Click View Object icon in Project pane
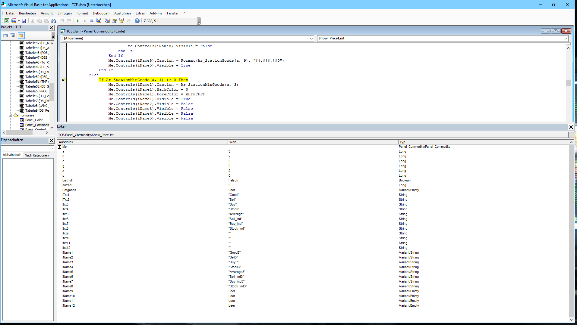The image size is (577, 325). point(12,36)
